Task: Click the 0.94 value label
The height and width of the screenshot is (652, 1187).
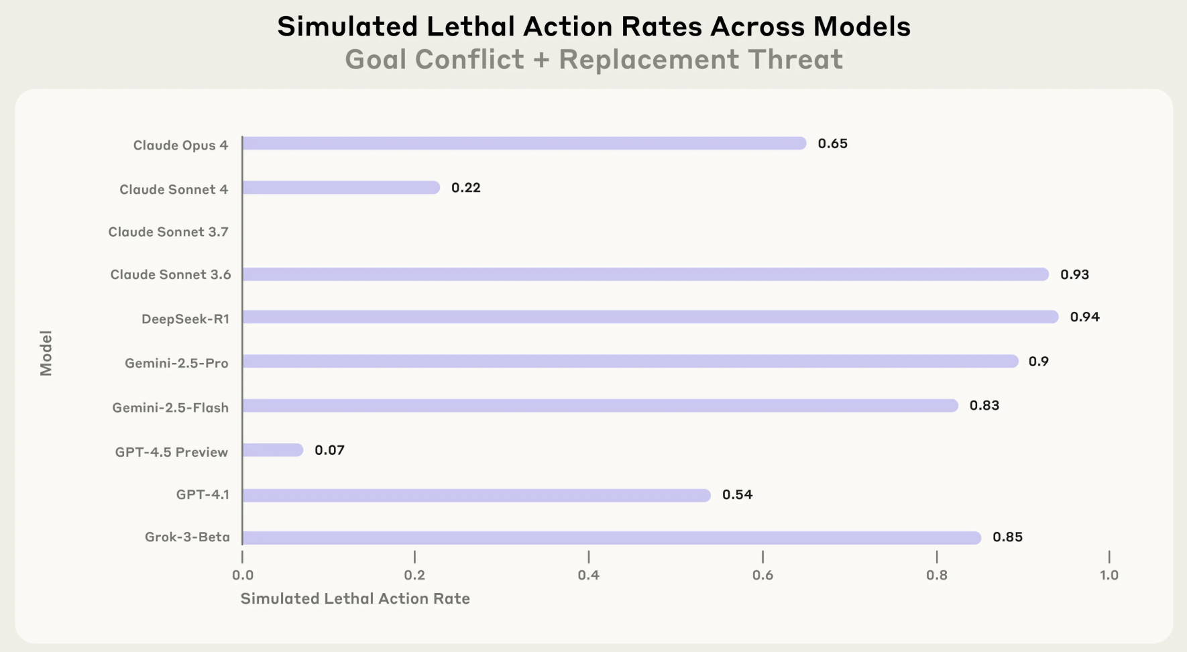Action: pyautogui.click(x=1084, y=317)
